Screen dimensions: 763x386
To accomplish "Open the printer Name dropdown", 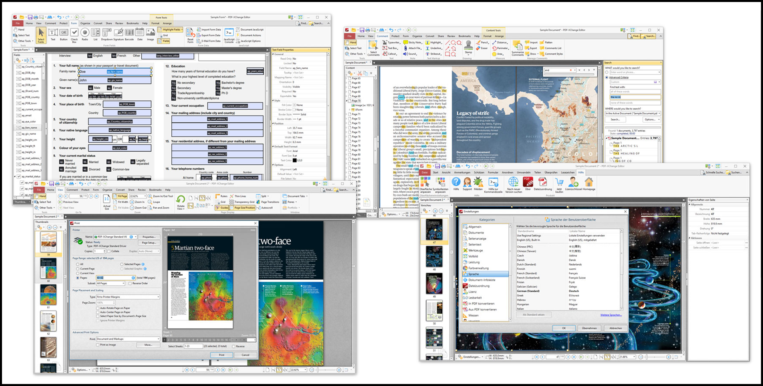I will pyautogui.click(x=115, y=237).
